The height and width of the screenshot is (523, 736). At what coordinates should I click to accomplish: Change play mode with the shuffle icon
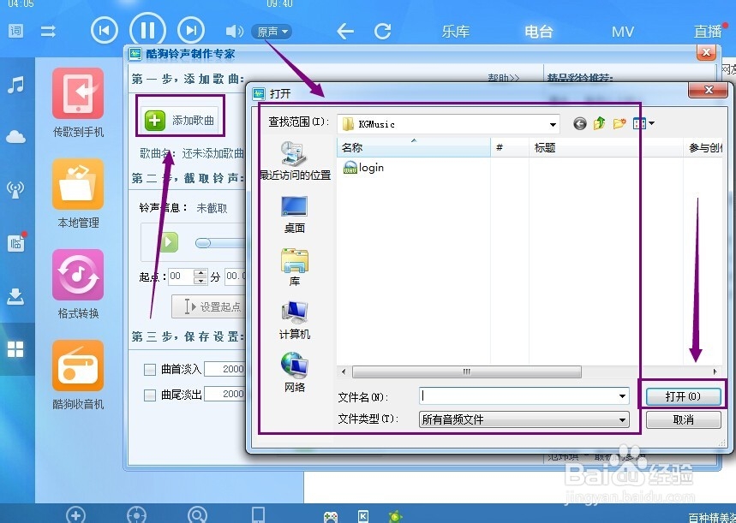click(48, 32)
